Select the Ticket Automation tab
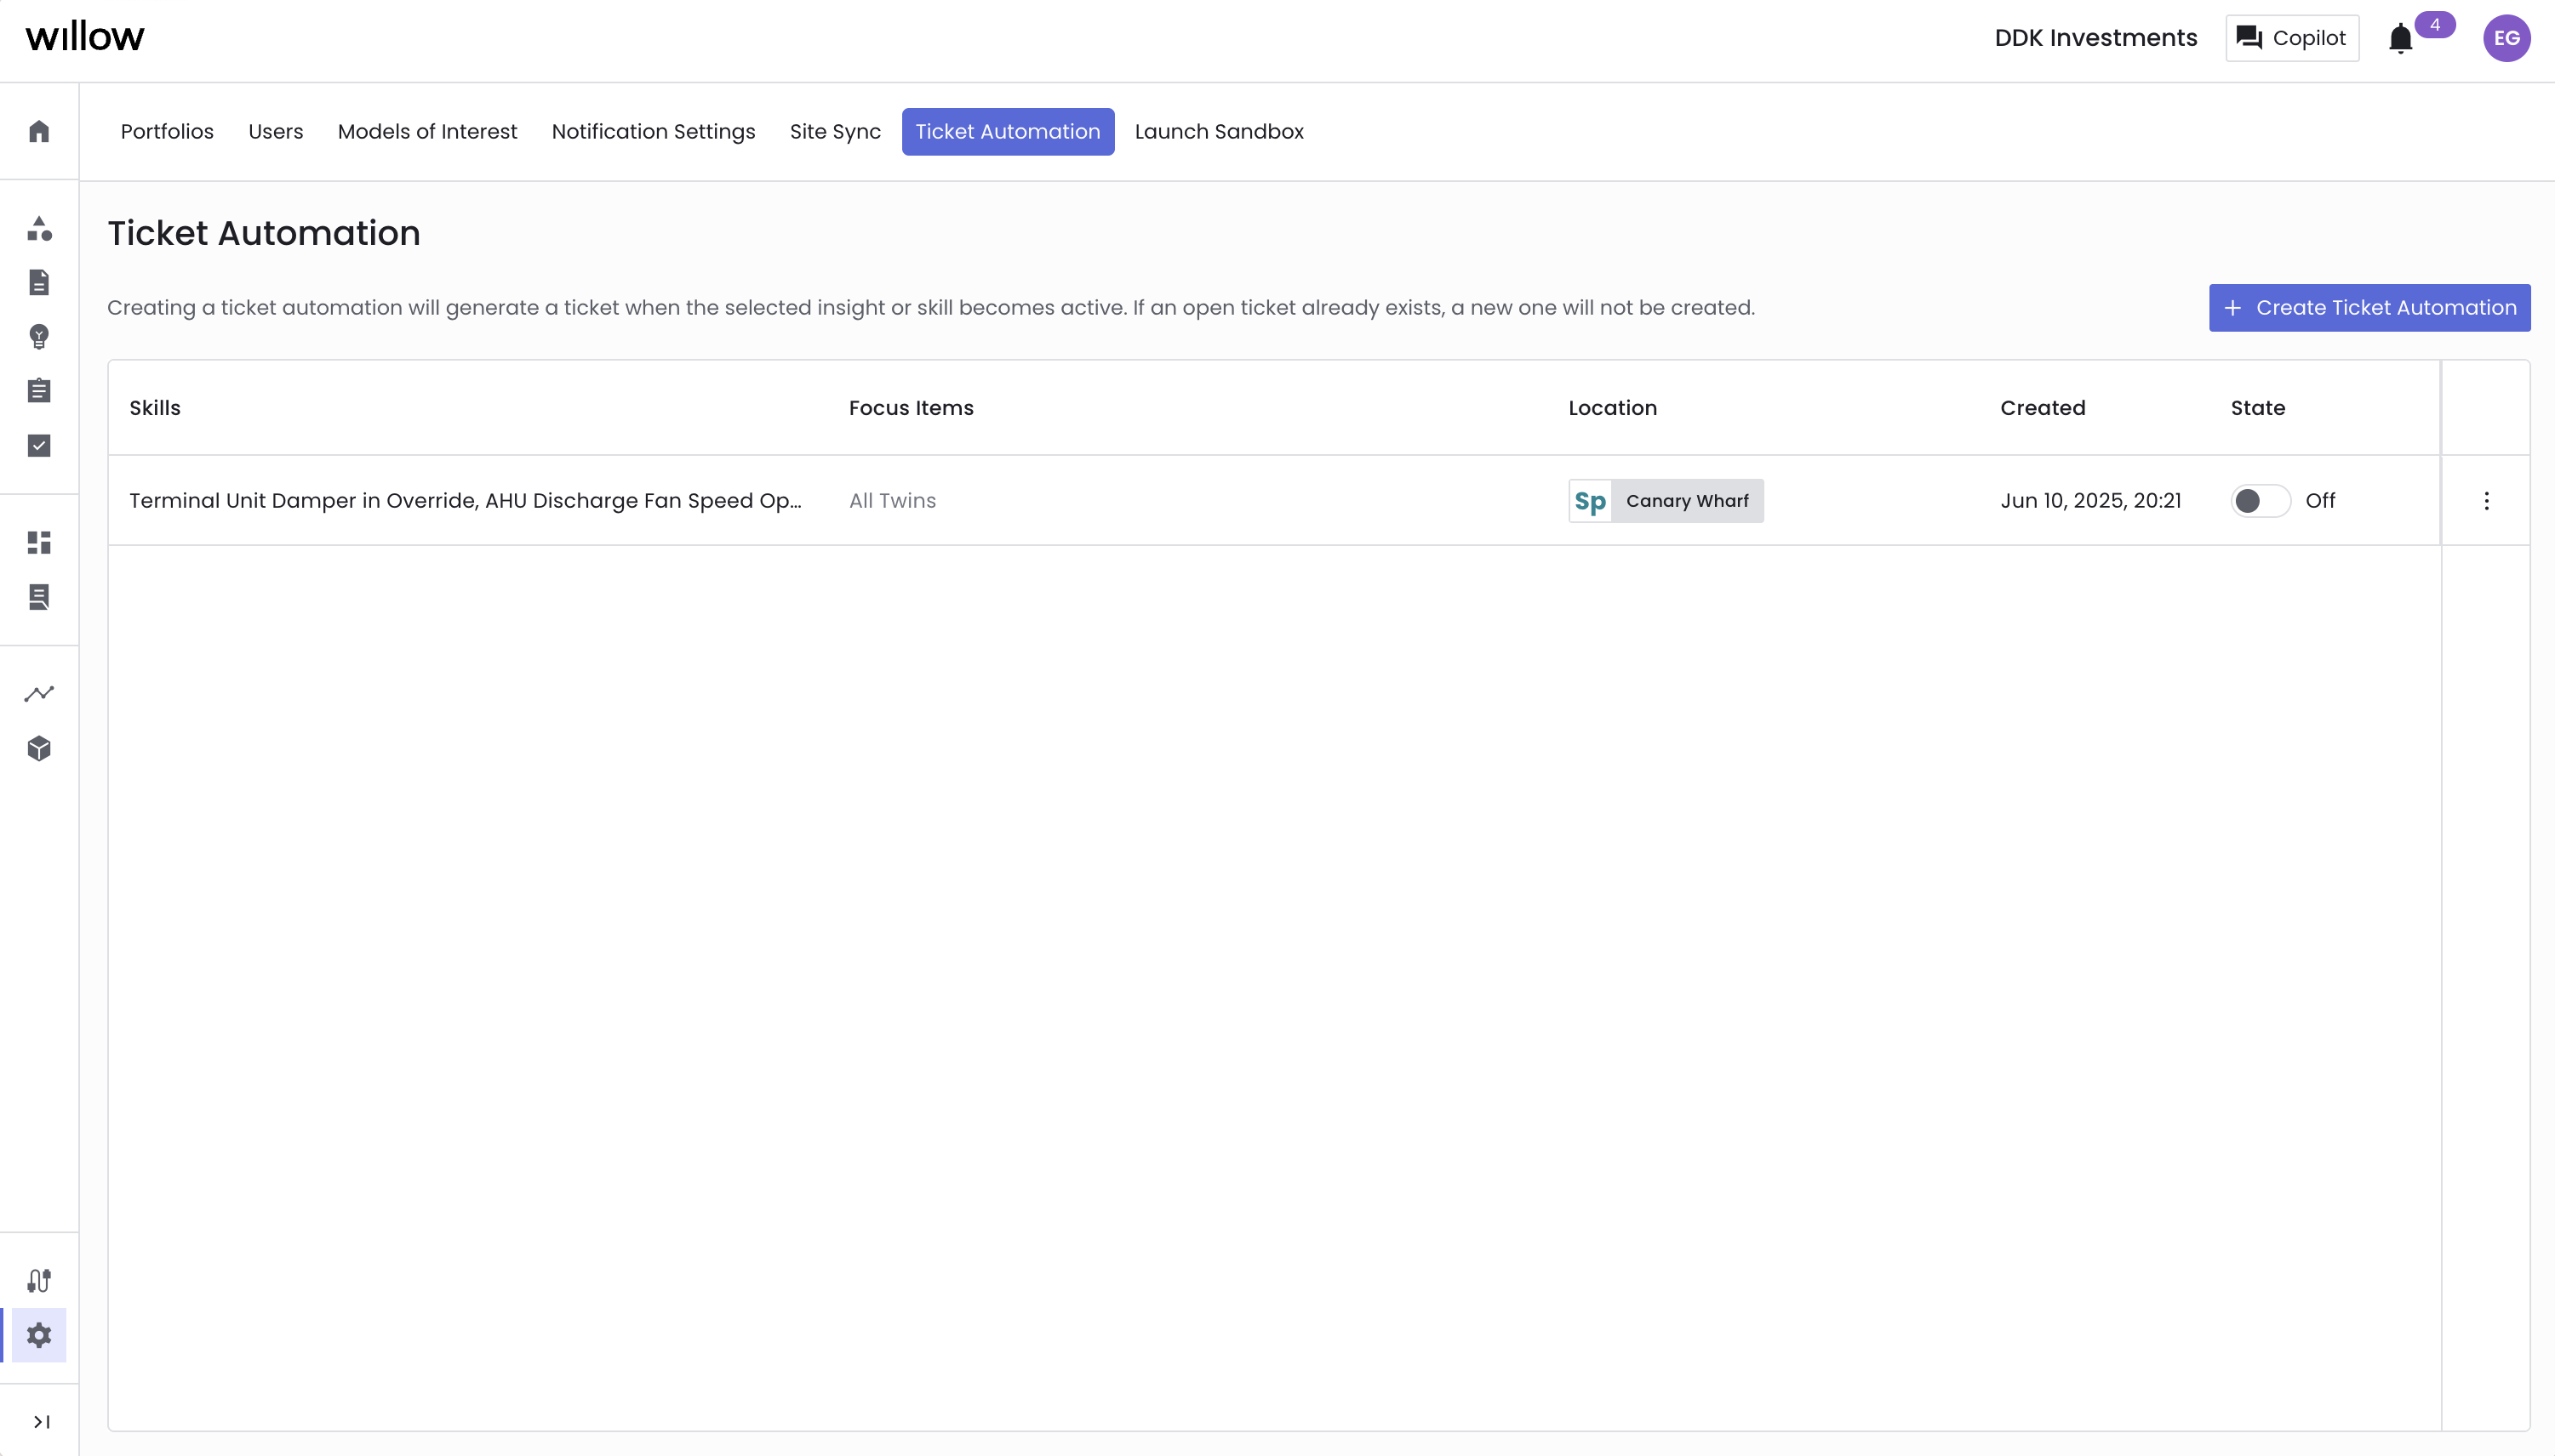Viewport: 2555px width, 1456px height. tap(1008, 132)
